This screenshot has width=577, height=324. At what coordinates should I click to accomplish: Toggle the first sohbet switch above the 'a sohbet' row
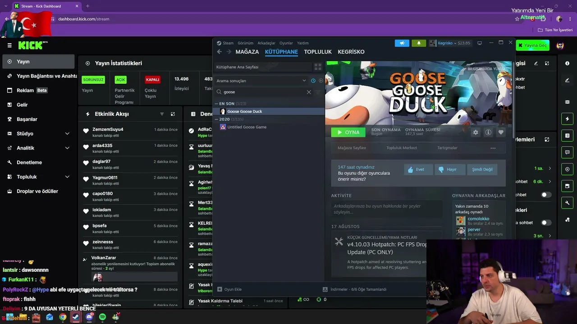click(546, 195)
